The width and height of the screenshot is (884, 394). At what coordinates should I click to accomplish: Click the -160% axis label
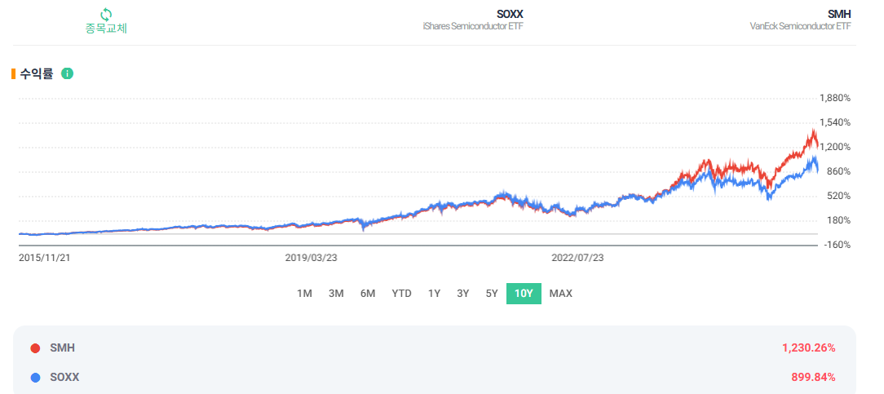pos(837,246)
